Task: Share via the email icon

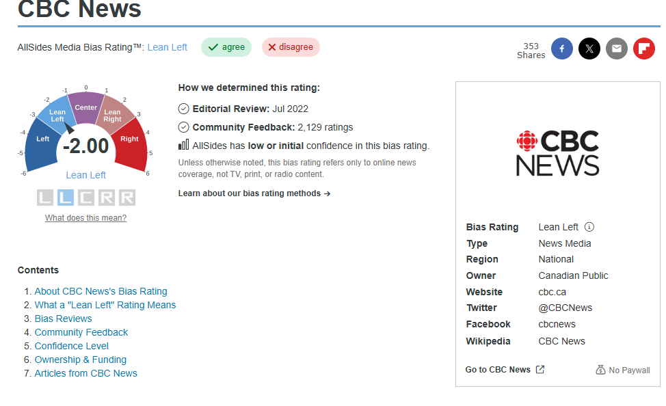Action: [x=617, y=49]
